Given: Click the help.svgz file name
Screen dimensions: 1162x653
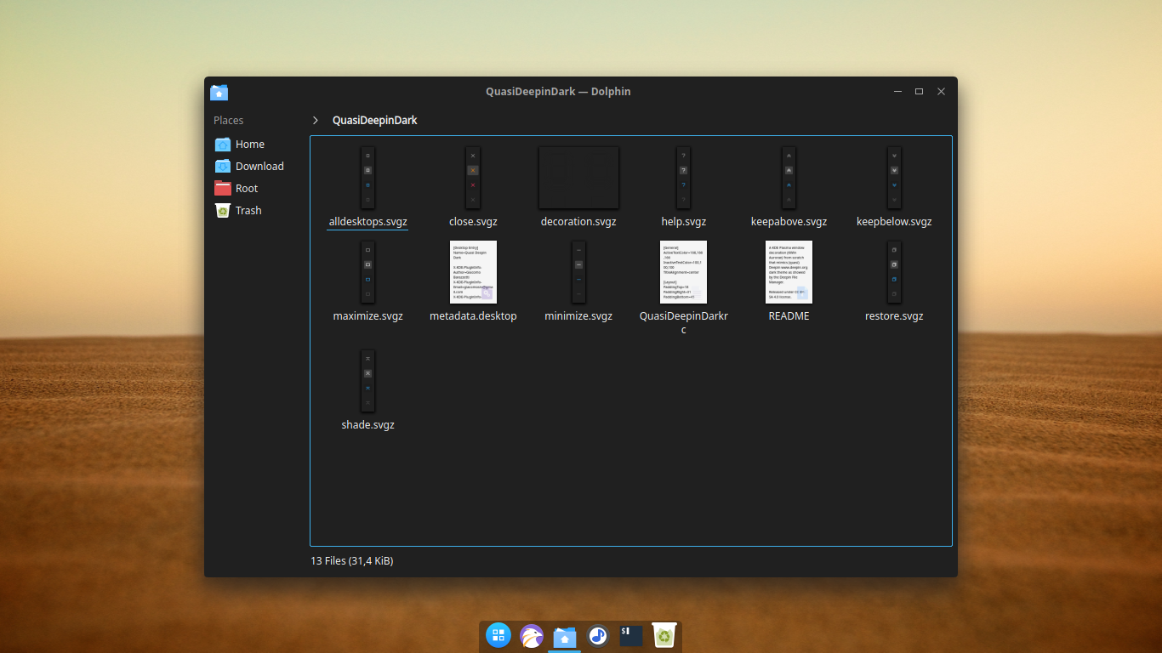Looking at the screenshot, I should click(x=684, y=222).
